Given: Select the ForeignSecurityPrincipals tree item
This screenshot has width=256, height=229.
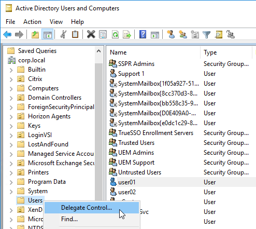Looking at the screenshot, I should coord(61,107).
